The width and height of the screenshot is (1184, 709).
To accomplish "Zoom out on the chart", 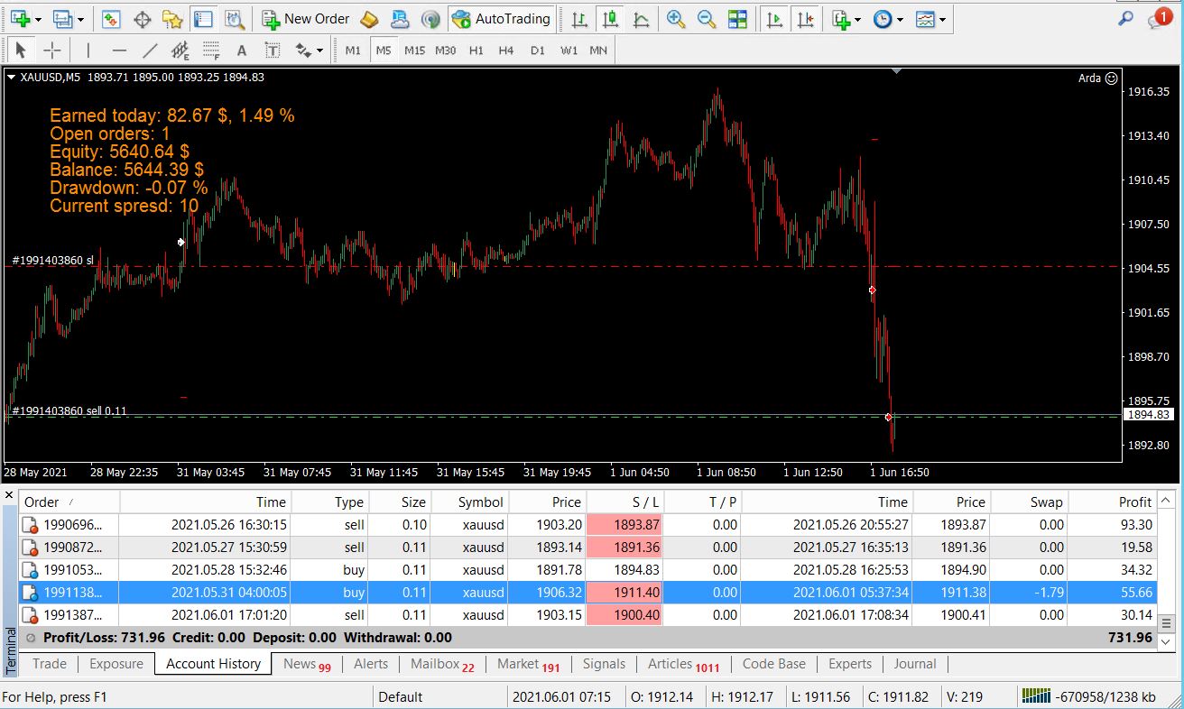I will (x=707, y=19).
